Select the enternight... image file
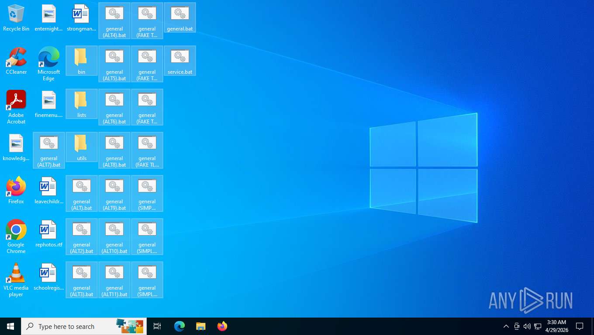 click(x=49, y=18)
